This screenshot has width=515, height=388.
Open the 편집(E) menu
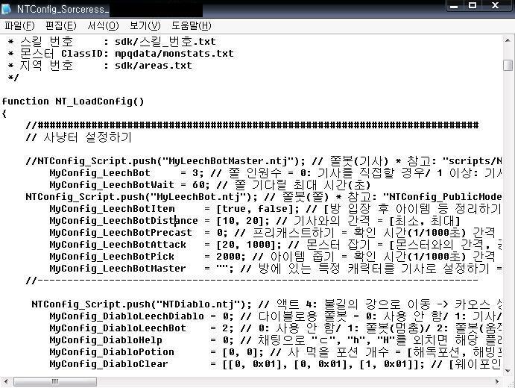point(61,25)
